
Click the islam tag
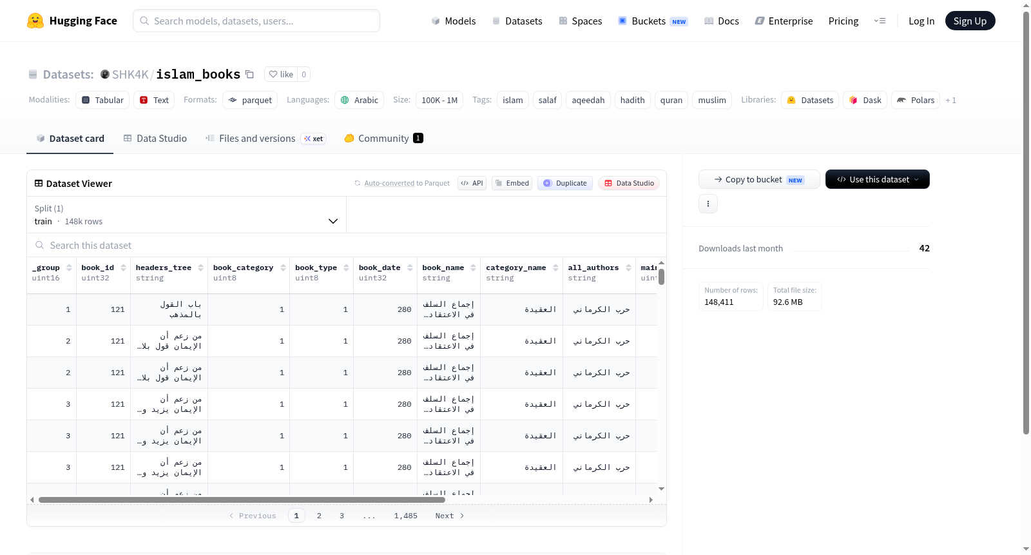pos(513,100)
